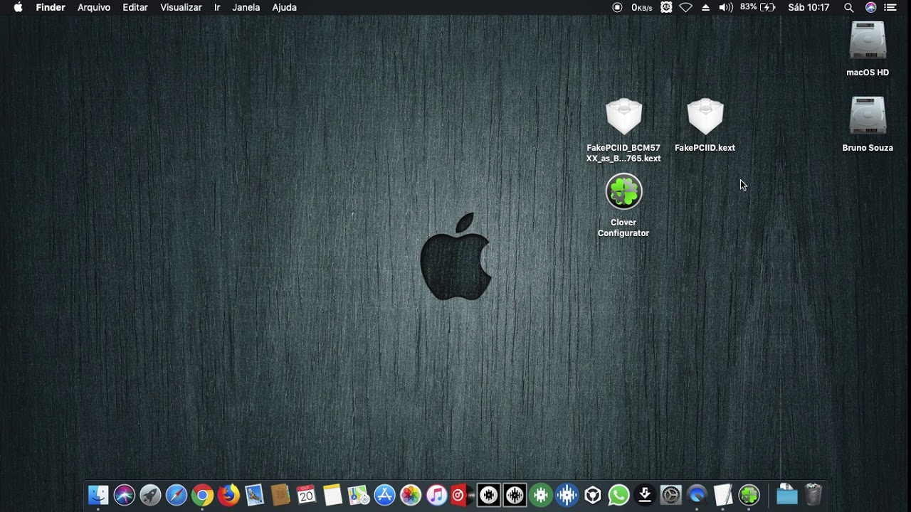
Task: Open the Arquivo menu
Action: tap(94, 7)
